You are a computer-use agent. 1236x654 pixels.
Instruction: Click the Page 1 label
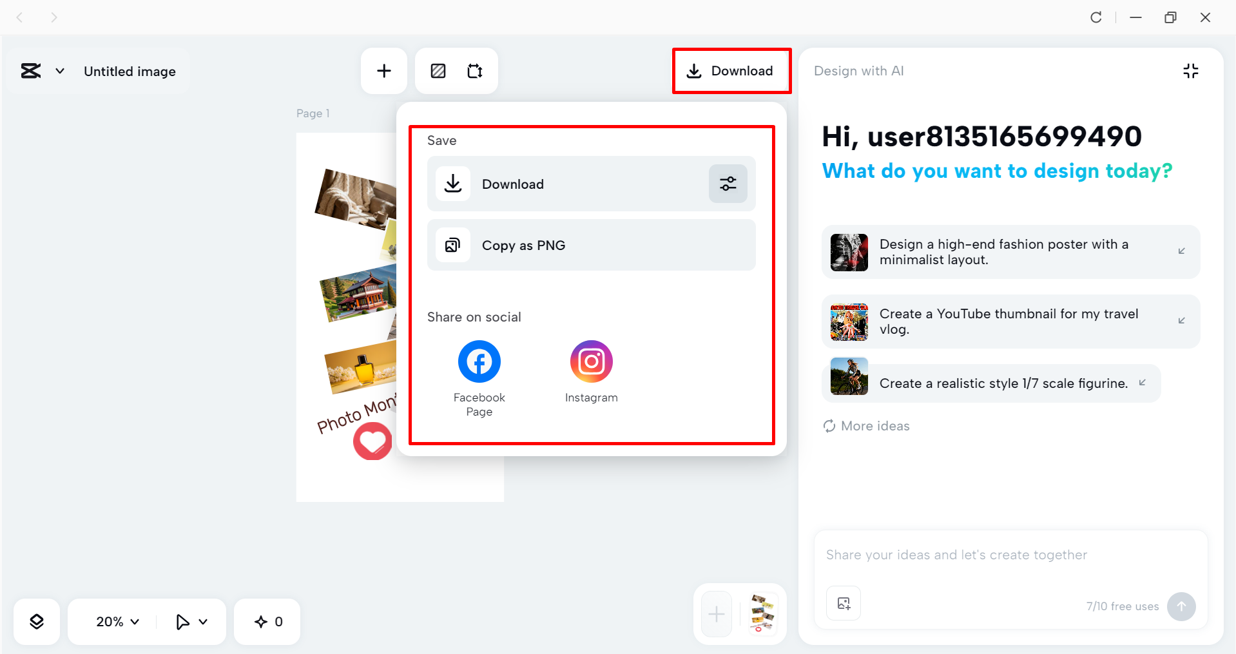coord(313,113)
